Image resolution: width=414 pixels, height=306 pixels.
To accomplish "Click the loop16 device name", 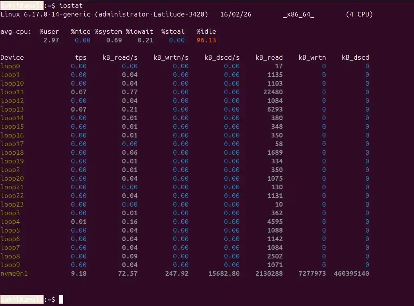I will [12, 136].
